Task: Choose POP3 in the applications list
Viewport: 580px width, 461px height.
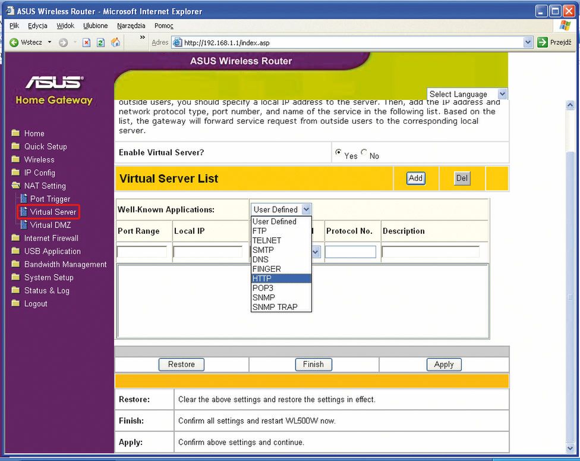Action: pos(281,288)
